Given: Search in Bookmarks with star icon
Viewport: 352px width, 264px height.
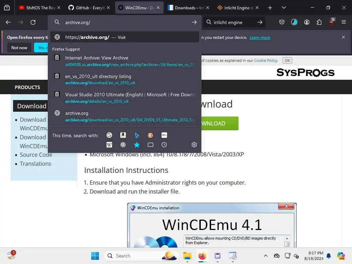Looking at the screenshot, I should [137, 145].
